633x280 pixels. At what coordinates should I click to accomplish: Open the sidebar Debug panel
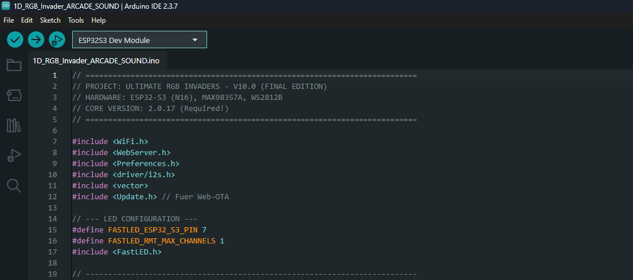(x=14, y=156)
